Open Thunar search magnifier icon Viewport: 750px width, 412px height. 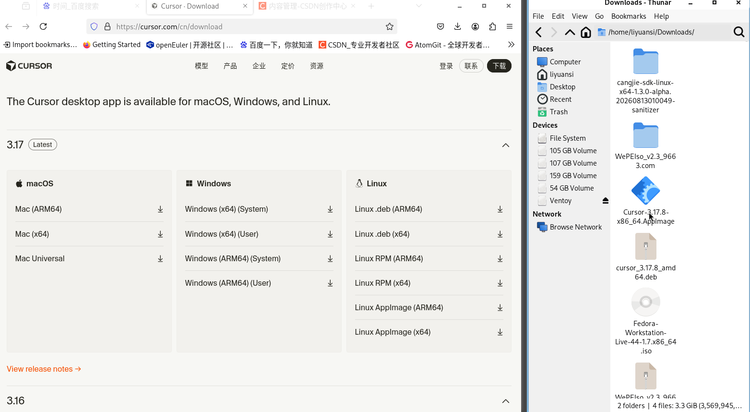point(739,32)
